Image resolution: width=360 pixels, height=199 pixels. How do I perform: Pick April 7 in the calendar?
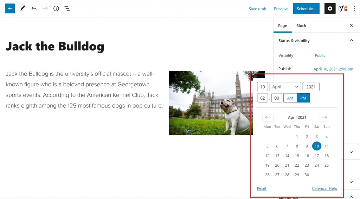coord(287,146)
